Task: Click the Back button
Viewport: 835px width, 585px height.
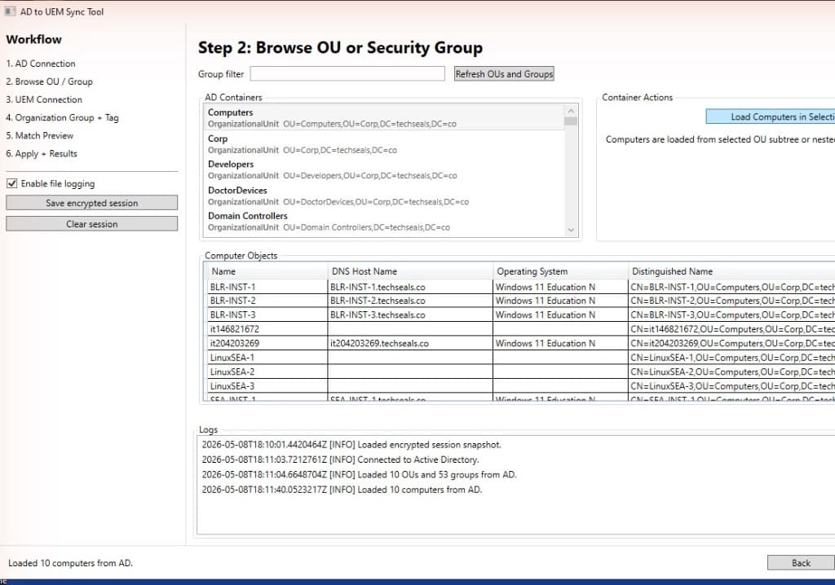Action: (x=801, y=563)
